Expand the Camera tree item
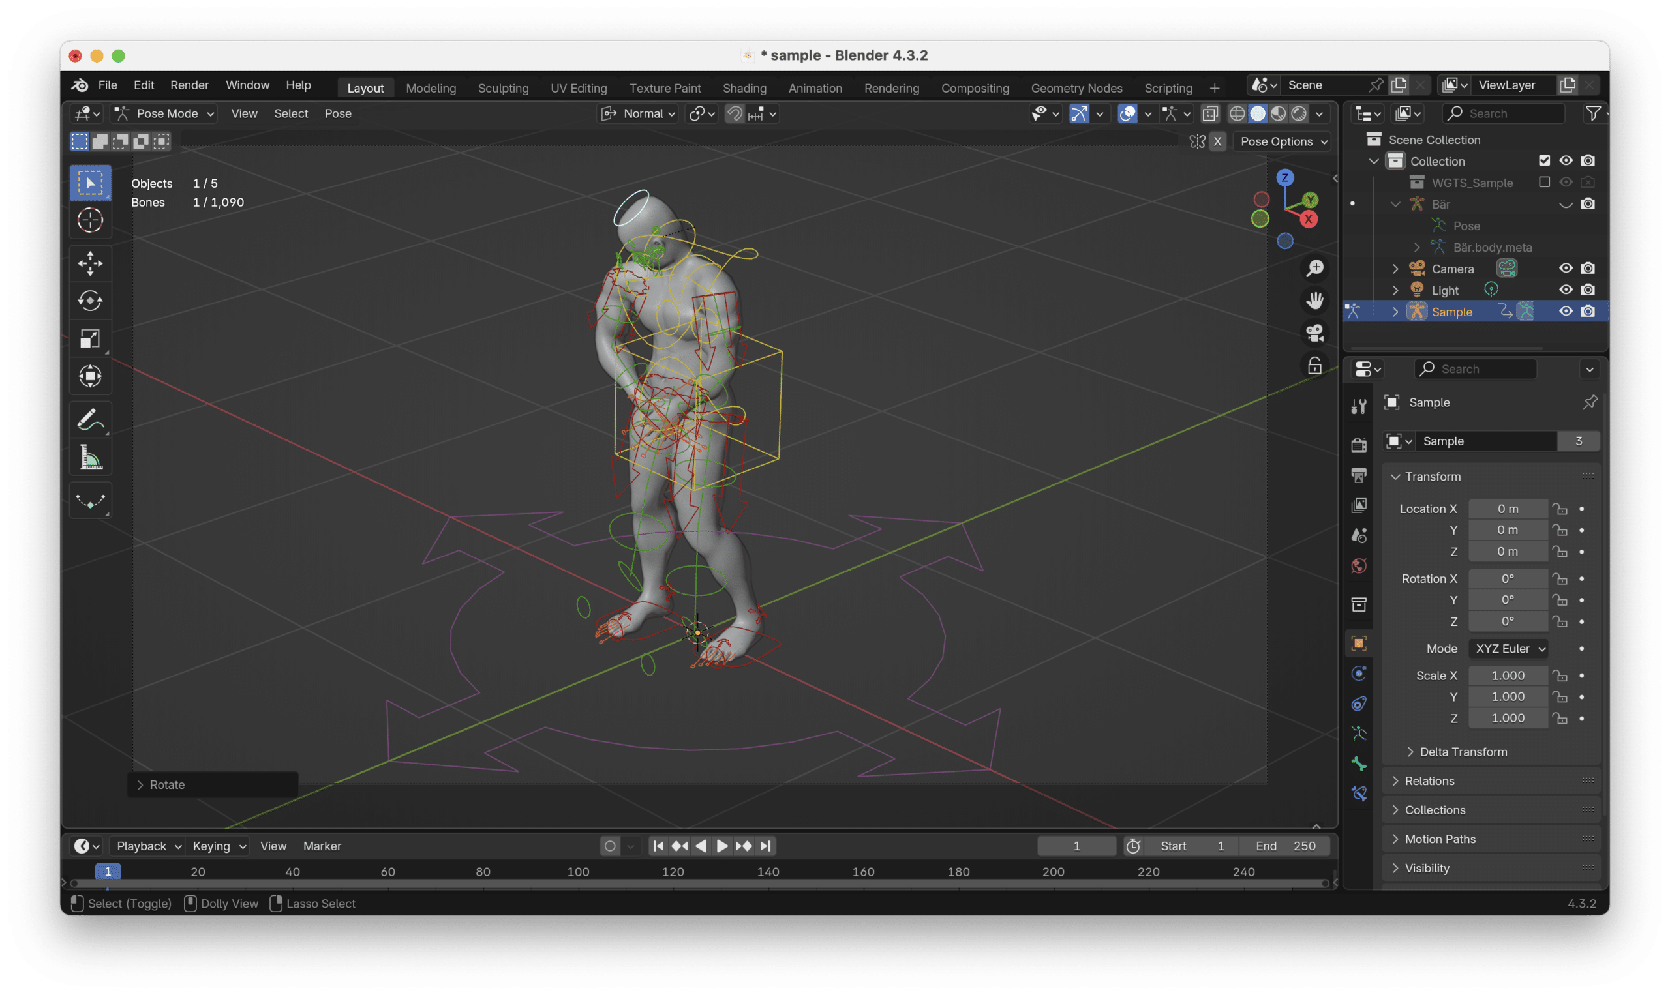The image size is (1670, 995). tap(1395, 269)
